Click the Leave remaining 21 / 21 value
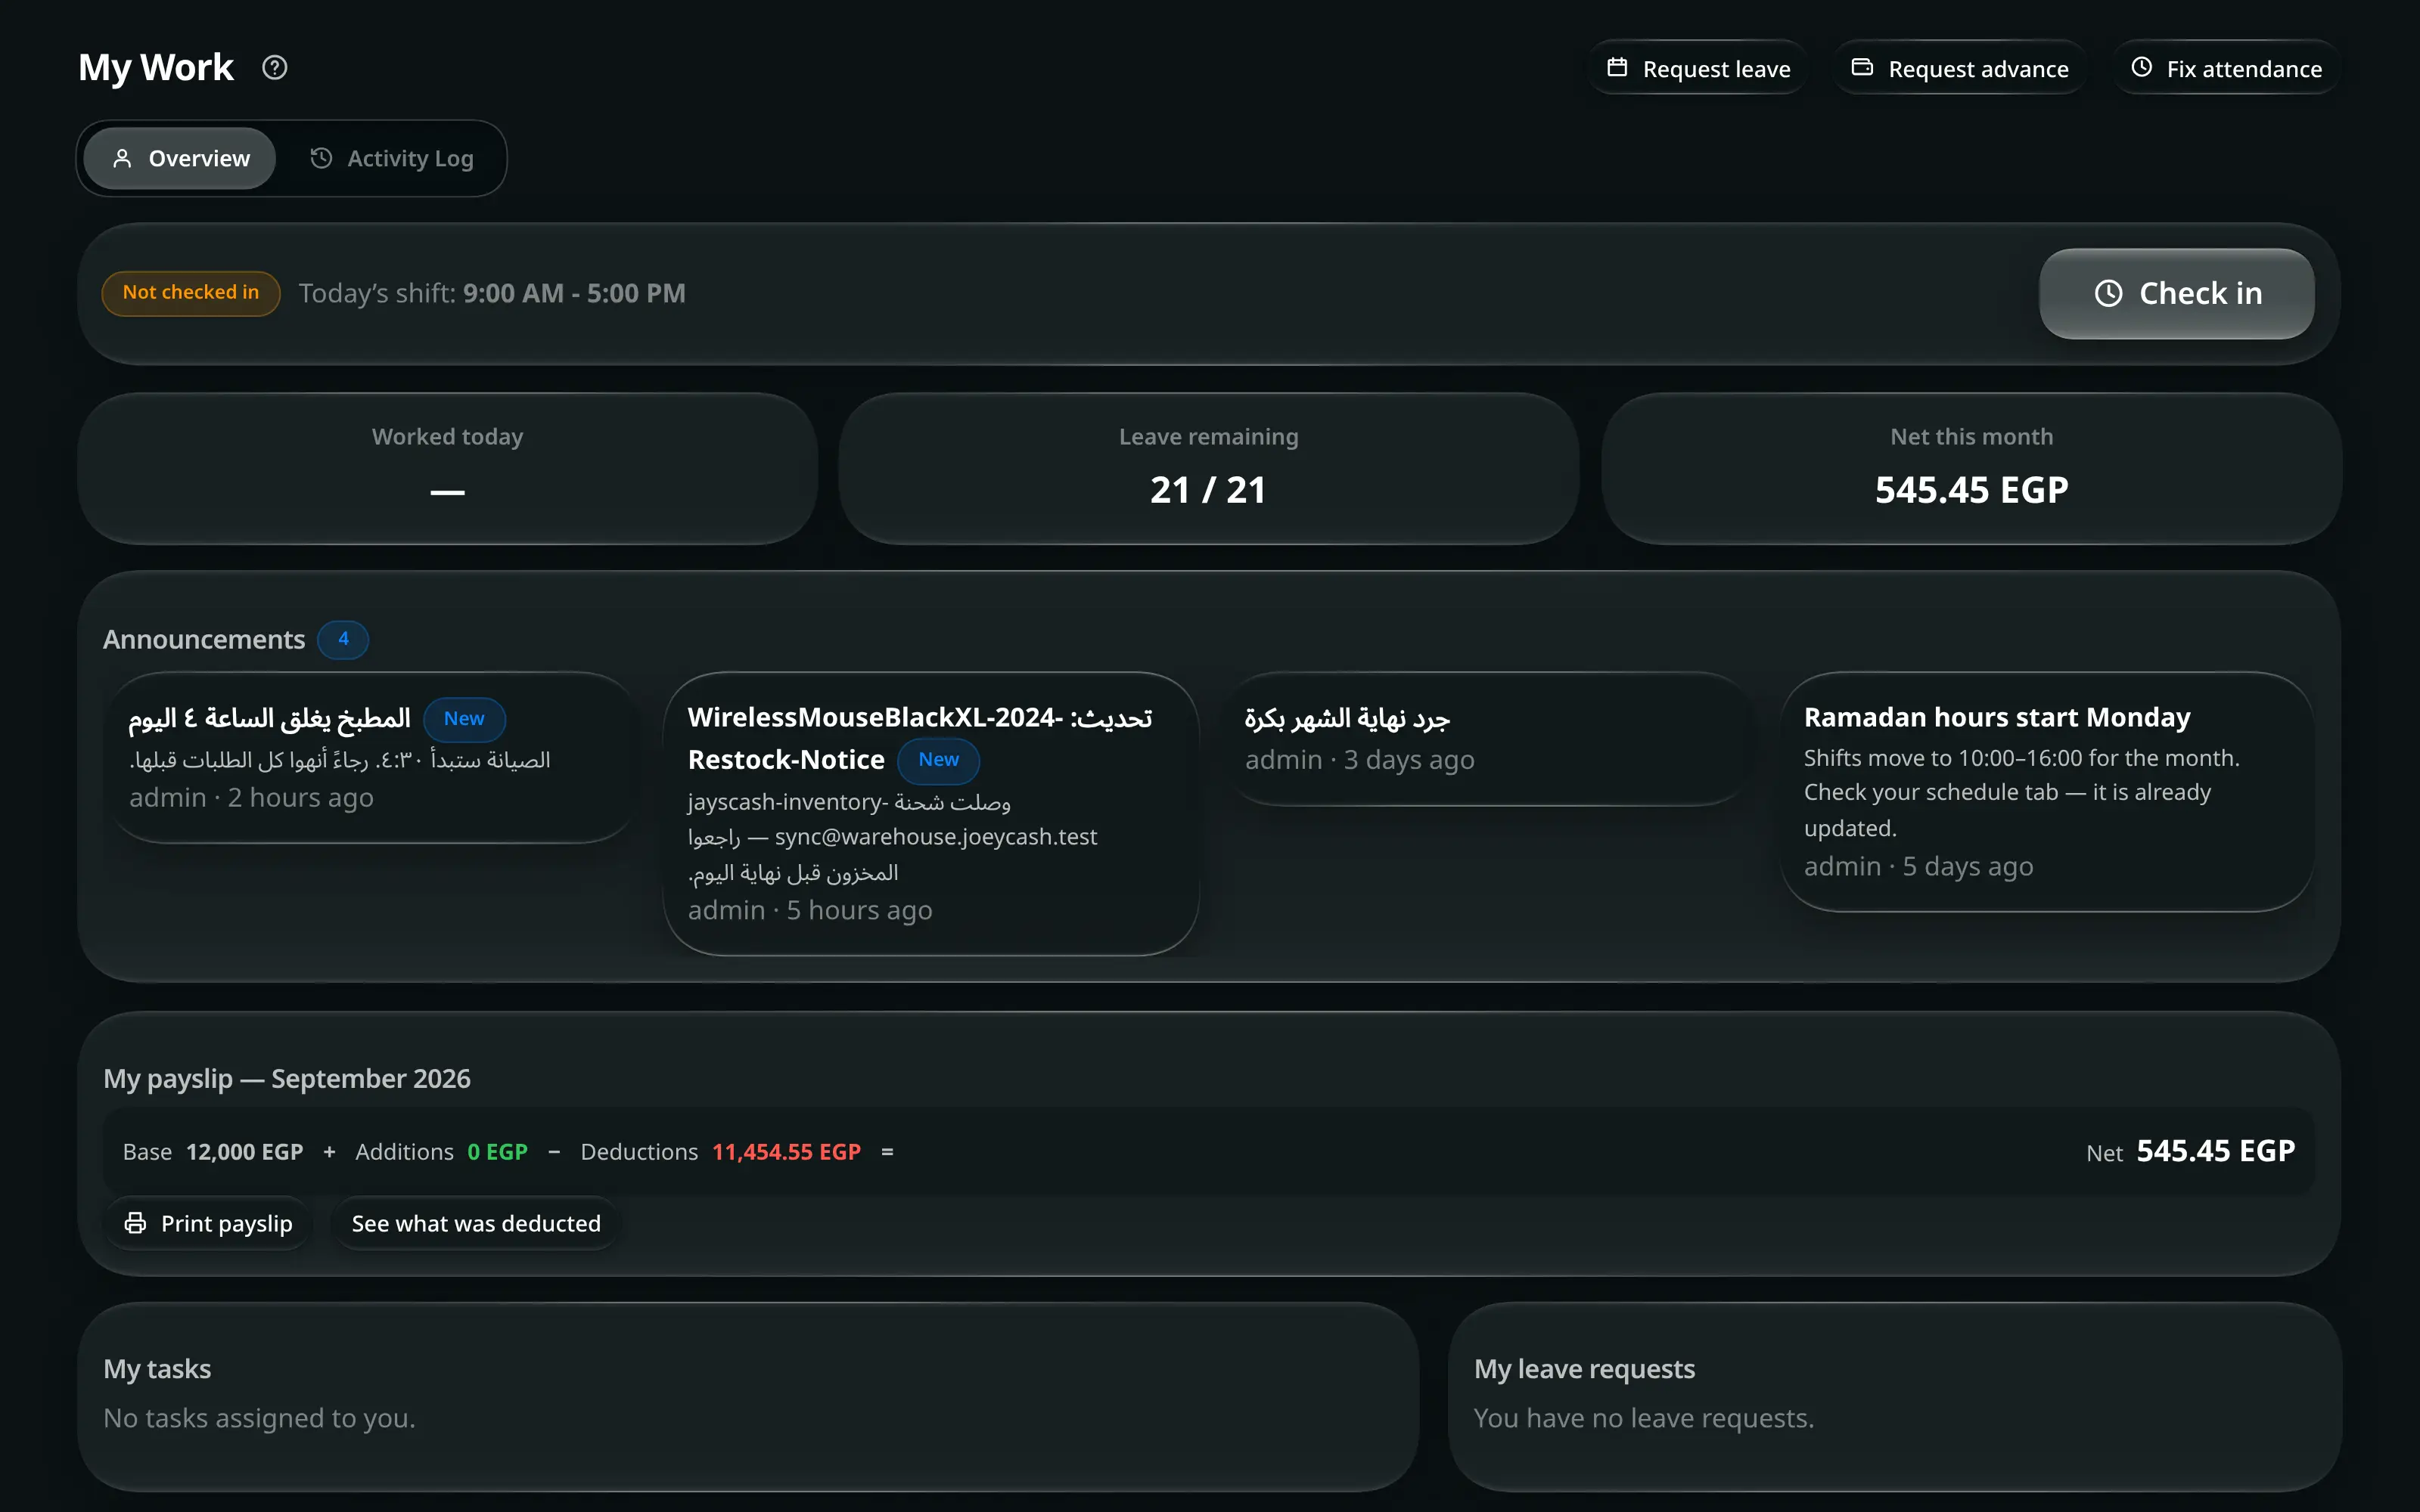Screen dimensions: 2420x1512 coord(1207,490)
